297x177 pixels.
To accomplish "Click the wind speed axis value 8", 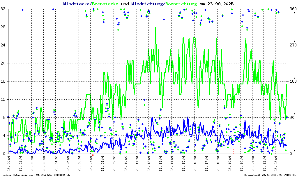I will (4, 117).
